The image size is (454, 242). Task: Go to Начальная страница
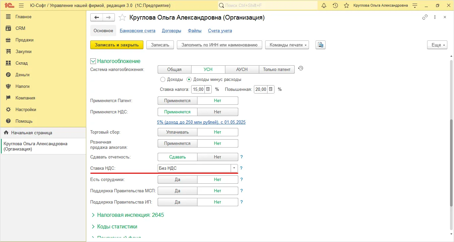pos(43,133)
